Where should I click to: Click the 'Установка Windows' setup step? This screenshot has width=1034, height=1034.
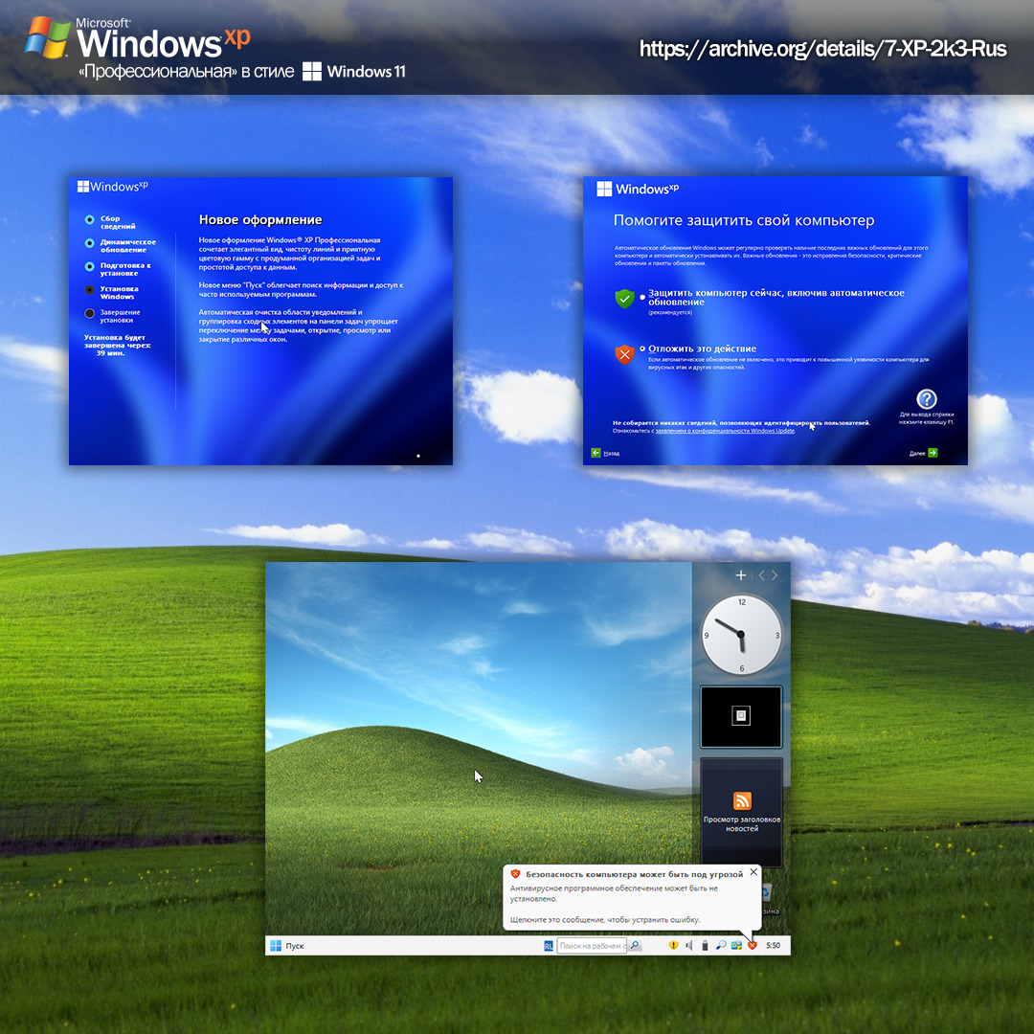(x=111, y=293)
